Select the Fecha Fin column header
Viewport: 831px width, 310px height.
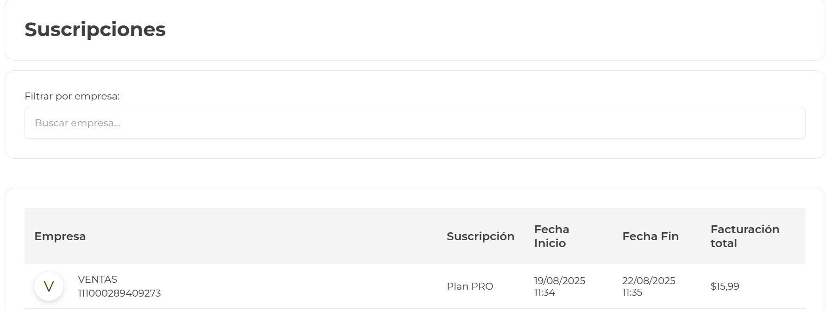point(650,236)
